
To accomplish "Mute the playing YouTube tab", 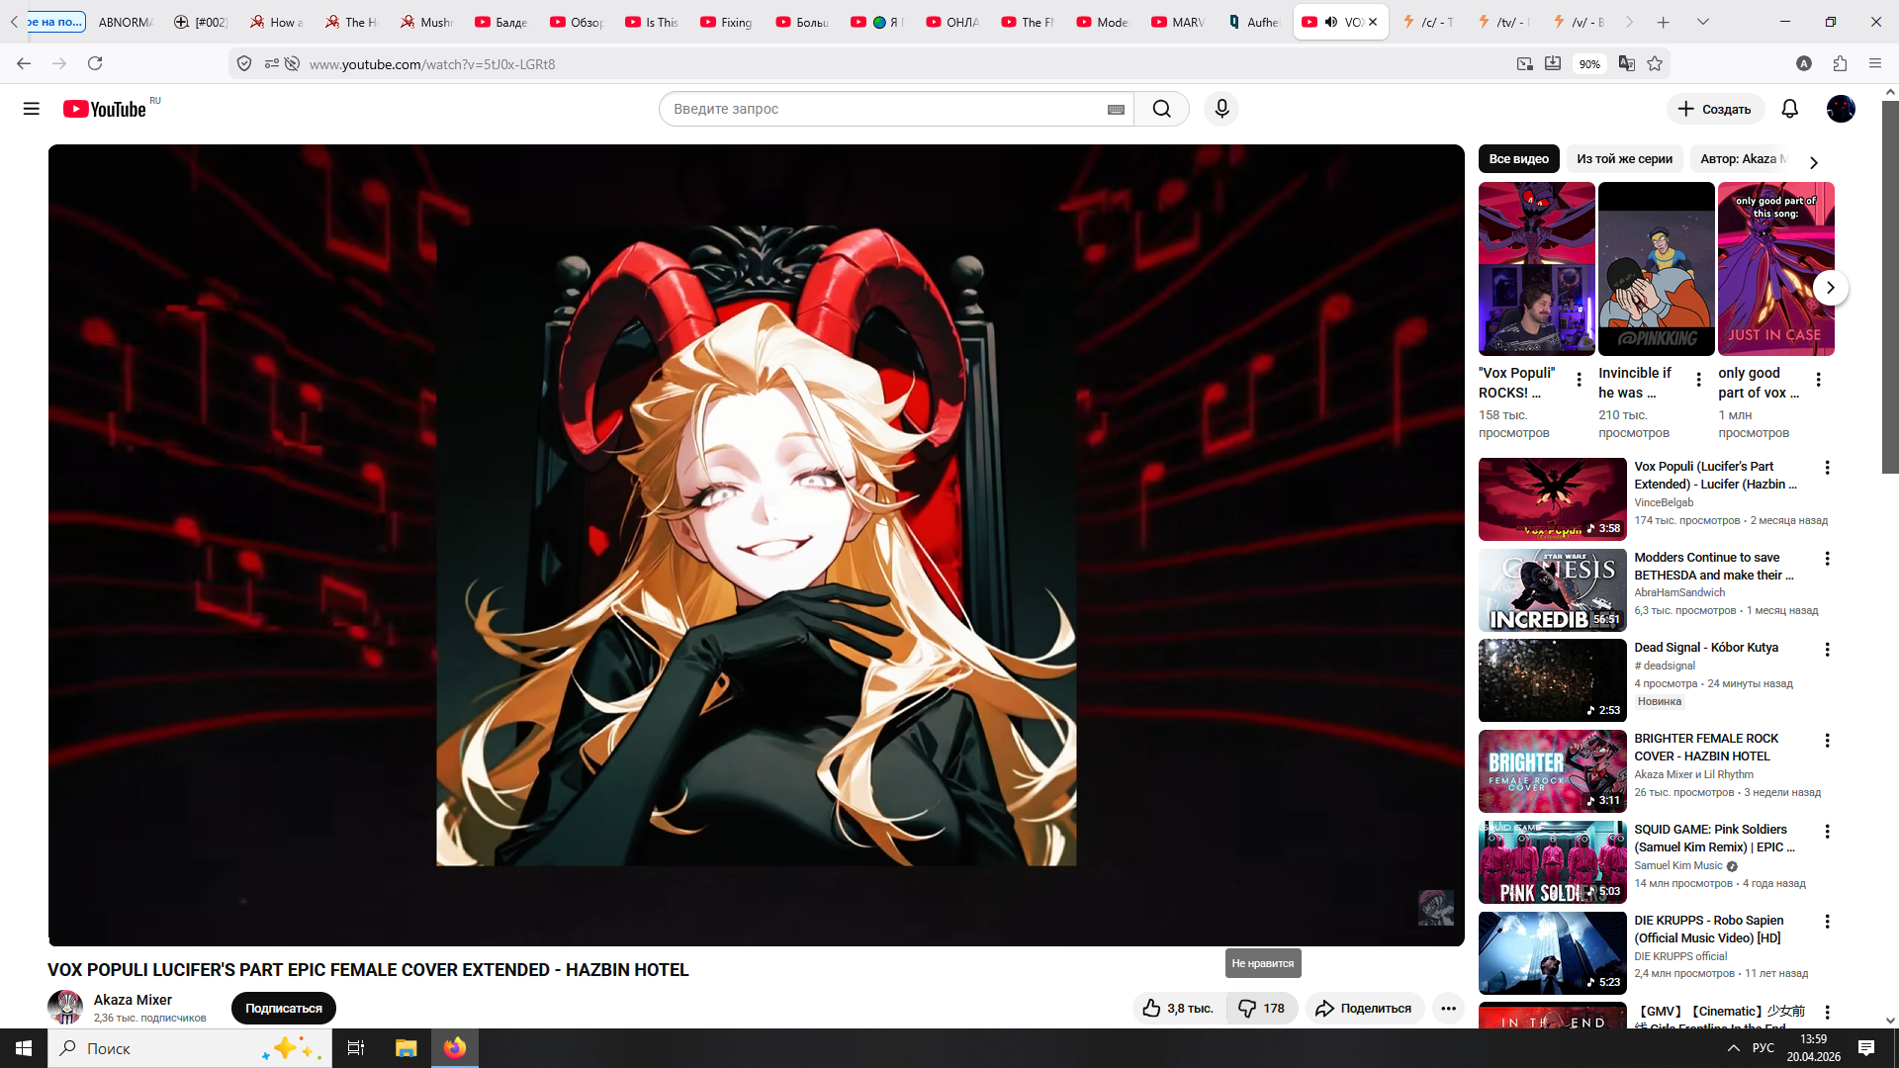I will pyautogui.click(x=1331, y=22).
